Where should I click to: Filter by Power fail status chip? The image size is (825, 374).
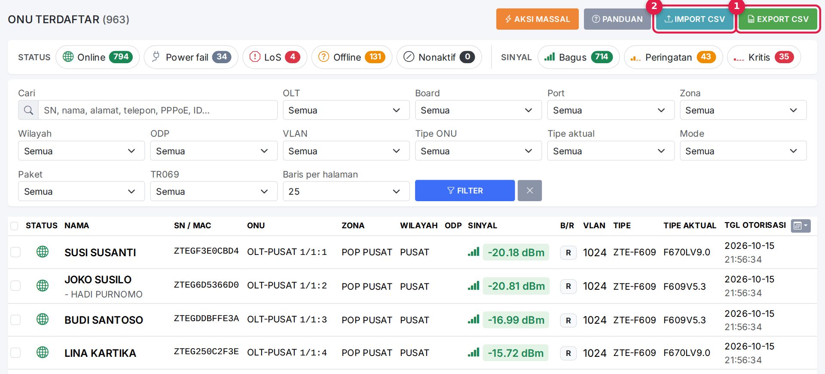point(191,57)
